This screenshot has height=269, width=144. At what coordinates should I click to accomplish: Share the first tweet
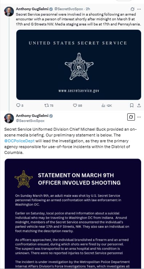tap(139, 105)
